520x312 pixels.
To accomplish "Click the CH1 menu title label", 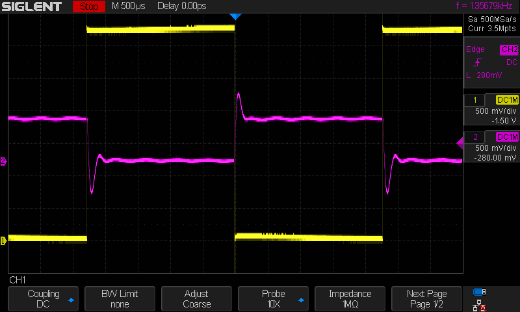I will [18, 280].
